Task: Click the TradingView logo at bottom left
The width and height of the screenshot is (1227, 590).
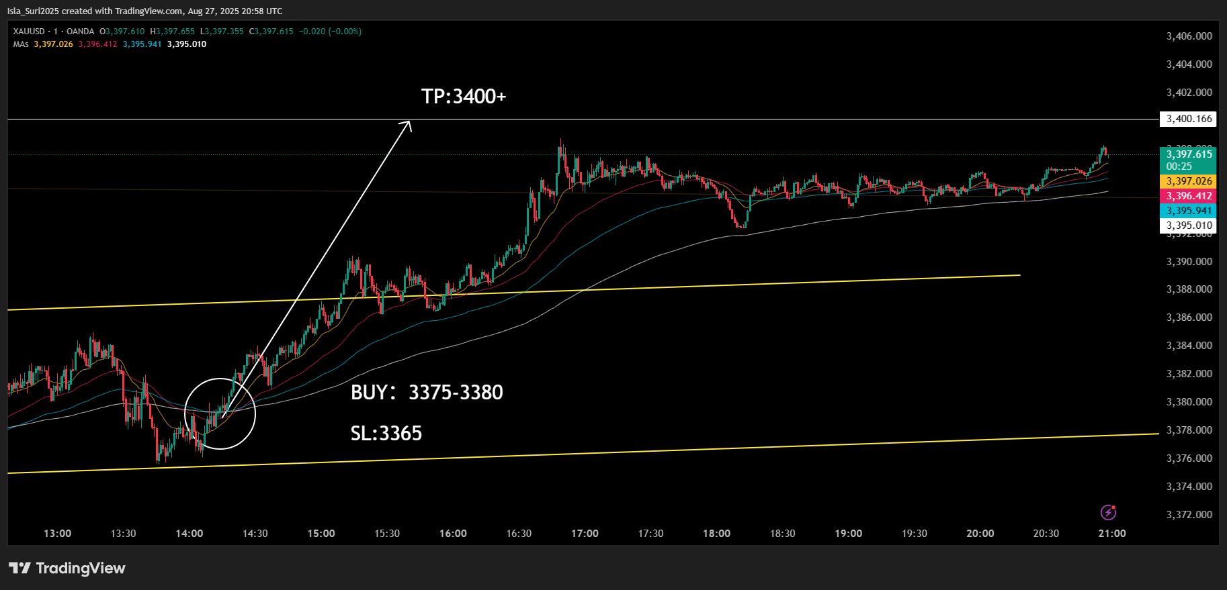Action: point(67,568)
